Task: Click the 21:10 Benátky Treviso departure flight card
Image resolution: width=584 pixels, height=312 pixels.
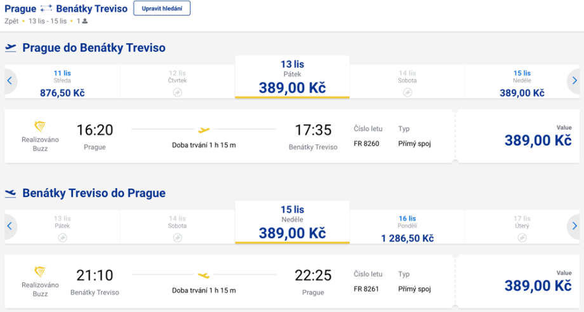Action: click(229, 281)
